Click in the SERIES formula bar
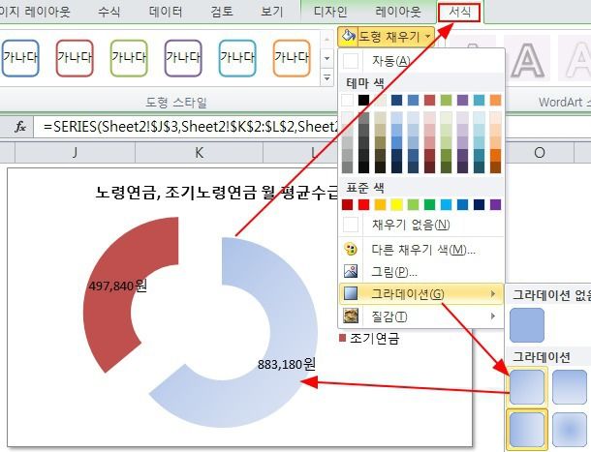This screenshot has height=452, width=591. [186, 127]
